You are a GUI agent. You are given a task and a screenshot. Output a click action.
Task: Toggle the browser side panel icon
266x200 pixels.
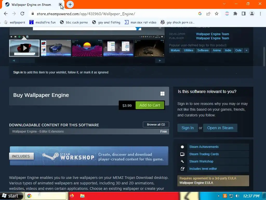244,14
